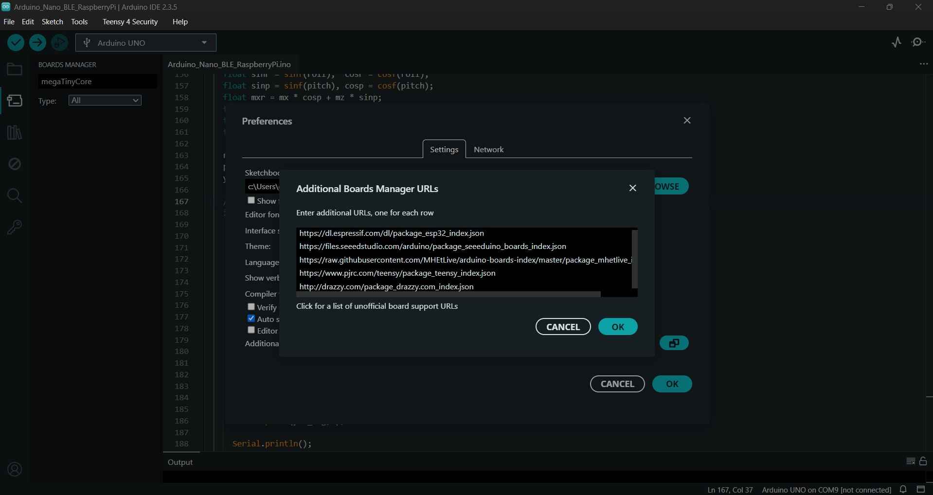The image size is (933, 495).
Task: Click the key icon in the sidebar
Action: pos(15,227)
